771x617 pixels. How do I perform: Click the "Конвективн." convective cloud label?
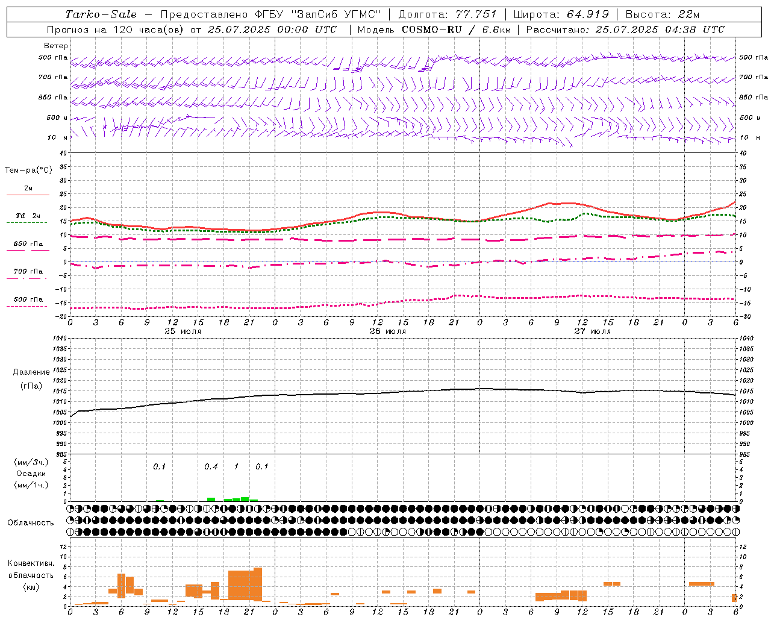pos(31,563)
